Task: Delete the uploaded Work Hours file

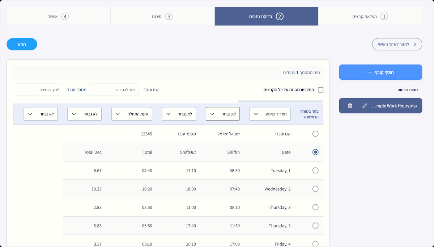Action: (350, 106)
